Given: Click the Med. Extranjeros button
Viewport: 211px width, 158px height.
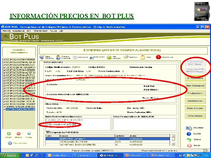Looking at the screenshot, I should click(x=195, y=86).
